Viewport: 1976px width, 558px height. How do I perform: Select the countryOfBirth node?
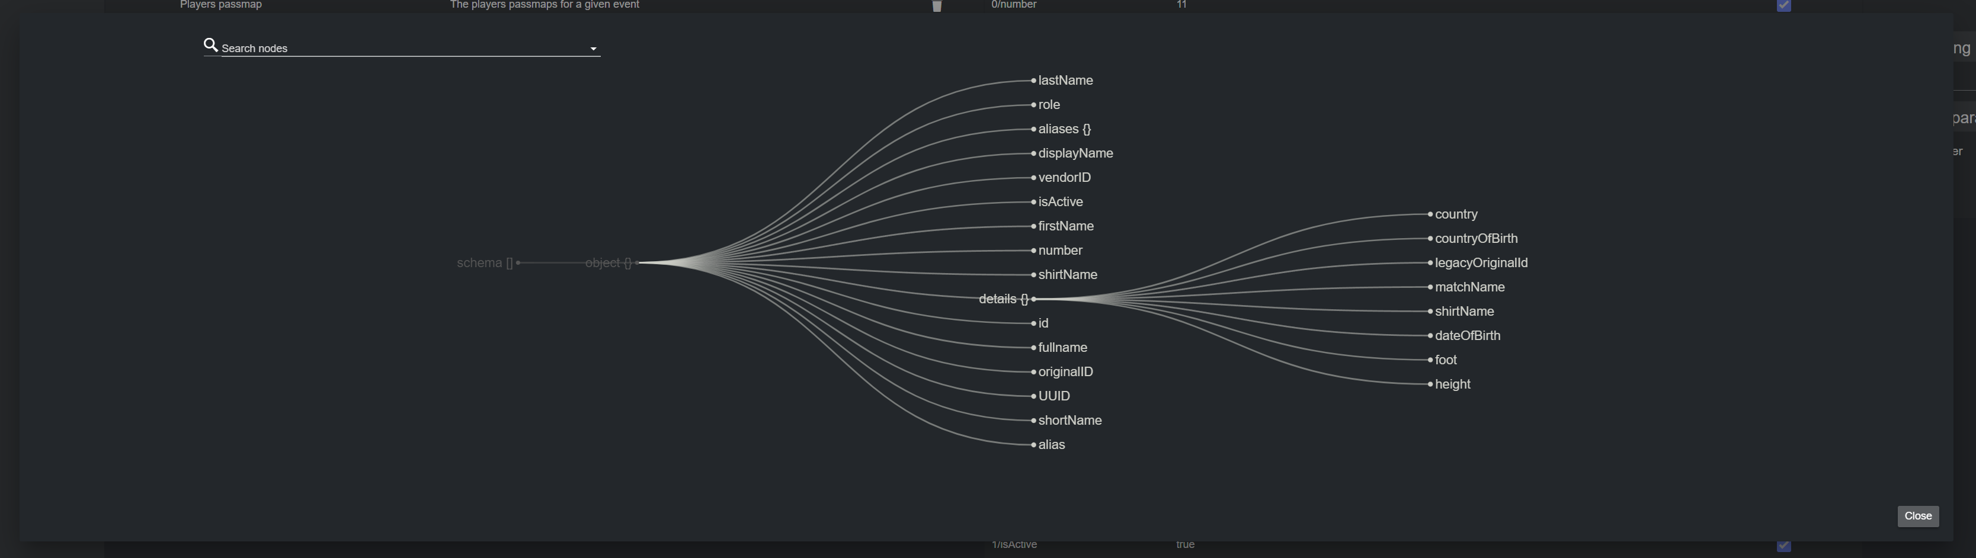[1475, 238]
